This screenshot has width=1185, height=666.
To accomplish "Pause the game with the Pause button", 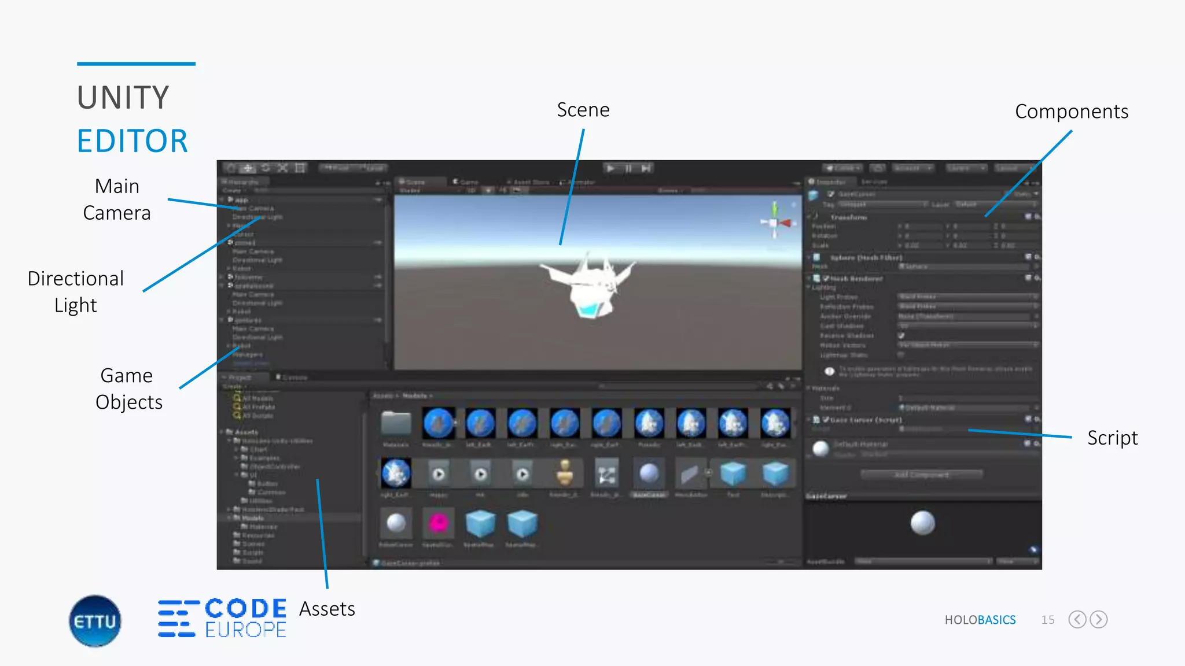I will click(628, 168).
